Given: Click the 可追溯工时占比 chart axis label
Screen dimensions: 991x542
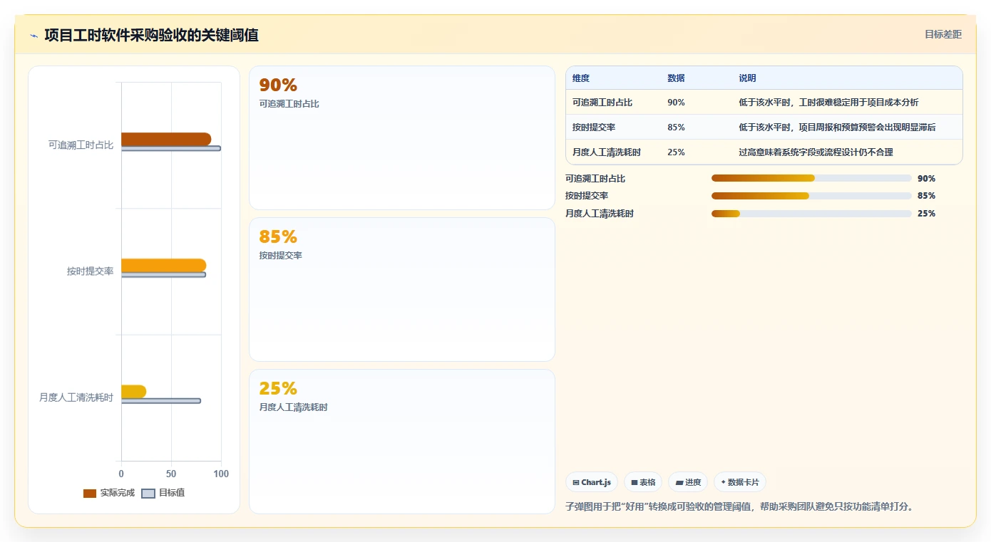Looking at the screenshot, I should click(x=81, y=145).
